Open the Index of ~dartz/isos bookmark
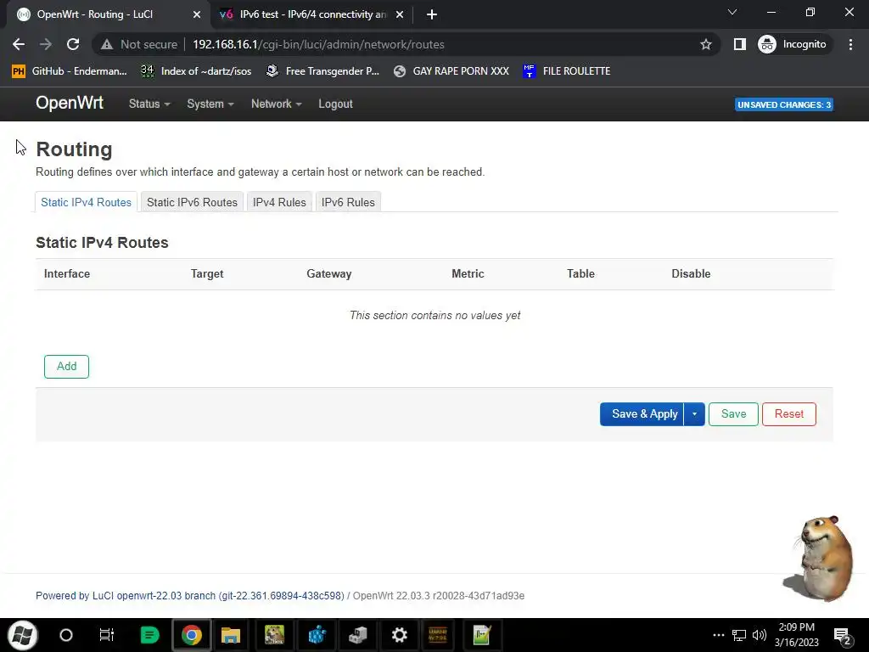The height and width of the screenshot is (652, 869). click(x=196, y=71)
